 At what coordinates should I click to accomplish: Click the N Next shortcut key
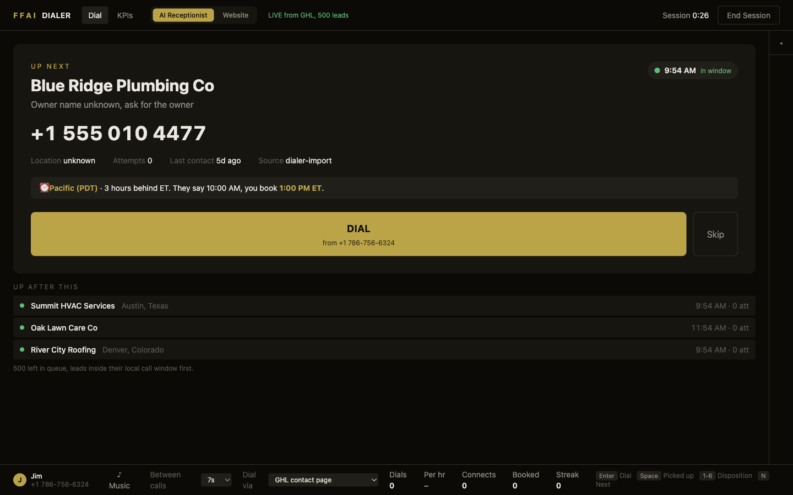[x=763, y=476]
